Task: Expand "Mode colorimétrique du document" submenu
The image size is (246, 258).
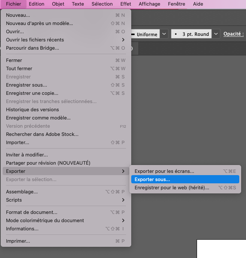Action: tap(123, 221)
